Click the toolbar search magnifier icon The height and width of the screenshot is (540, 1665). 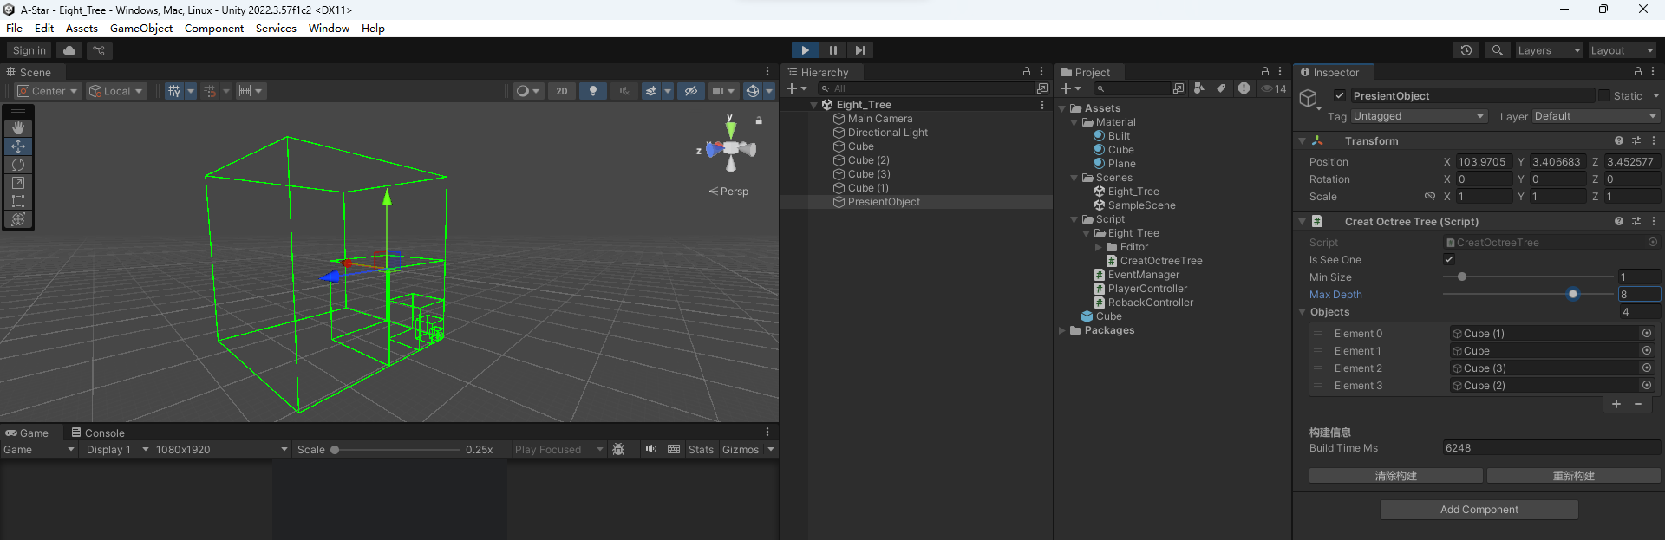point(1497,50)
